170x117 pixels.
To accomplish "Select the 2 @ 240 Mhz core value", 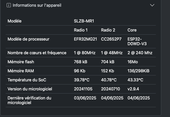I will click(x=140, y=53).
